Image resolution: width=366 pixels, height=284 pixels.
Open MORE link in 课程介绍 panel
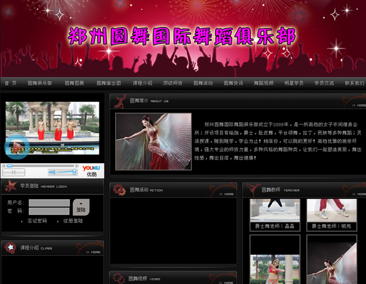[93, 252]
